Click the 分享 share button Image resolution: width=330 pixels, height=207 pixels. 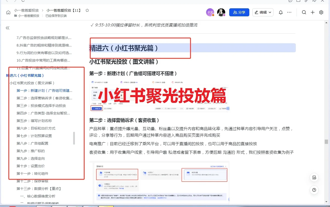tap(239, 12)
